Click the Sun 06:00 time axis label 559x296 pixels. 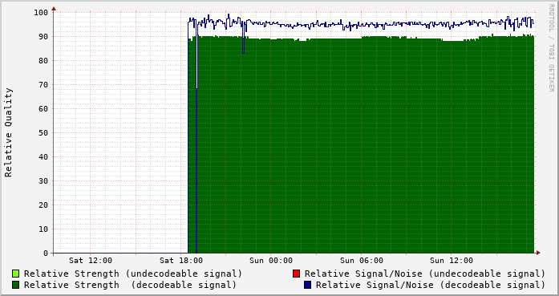tap(362, 261)
